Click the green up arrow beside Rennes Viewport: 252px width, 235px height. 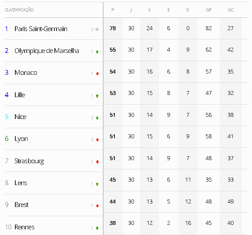coord(97,228)
